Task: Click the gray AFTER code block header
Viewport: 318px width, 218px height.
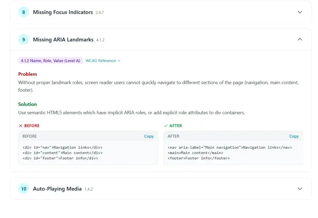Action: [233, 136]
